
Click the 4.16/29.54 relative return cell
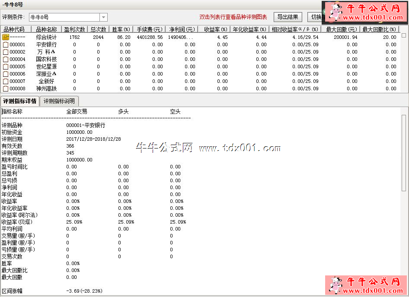305,37
